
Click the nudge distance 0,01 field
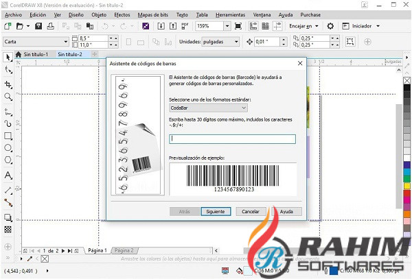tap(267, 41)
